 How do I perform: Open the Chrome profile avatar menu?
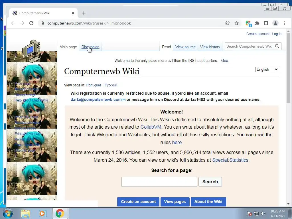point(275,23)
